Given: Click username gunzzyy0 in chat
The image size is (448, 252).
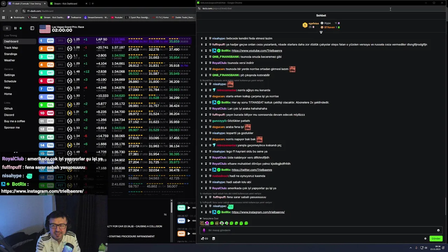Looking at the screenshot, I should (x=219, y=121).
